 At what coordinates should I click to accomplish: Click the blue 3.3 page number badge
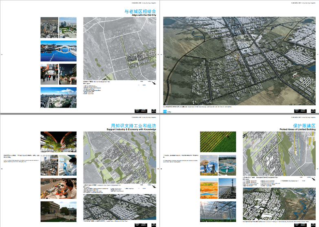pyautogui.click(x=165, y=111)
